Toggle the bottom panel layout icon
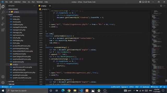Screen dimensions: 167x93 click(x=143, y=2)
